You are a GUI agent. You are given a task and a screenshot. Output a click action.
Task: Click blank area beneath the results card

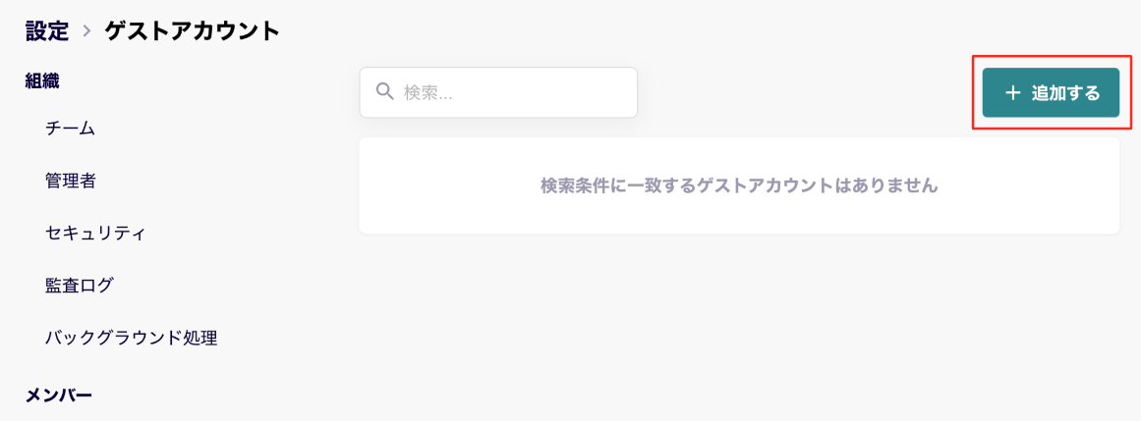click(739, 327)
